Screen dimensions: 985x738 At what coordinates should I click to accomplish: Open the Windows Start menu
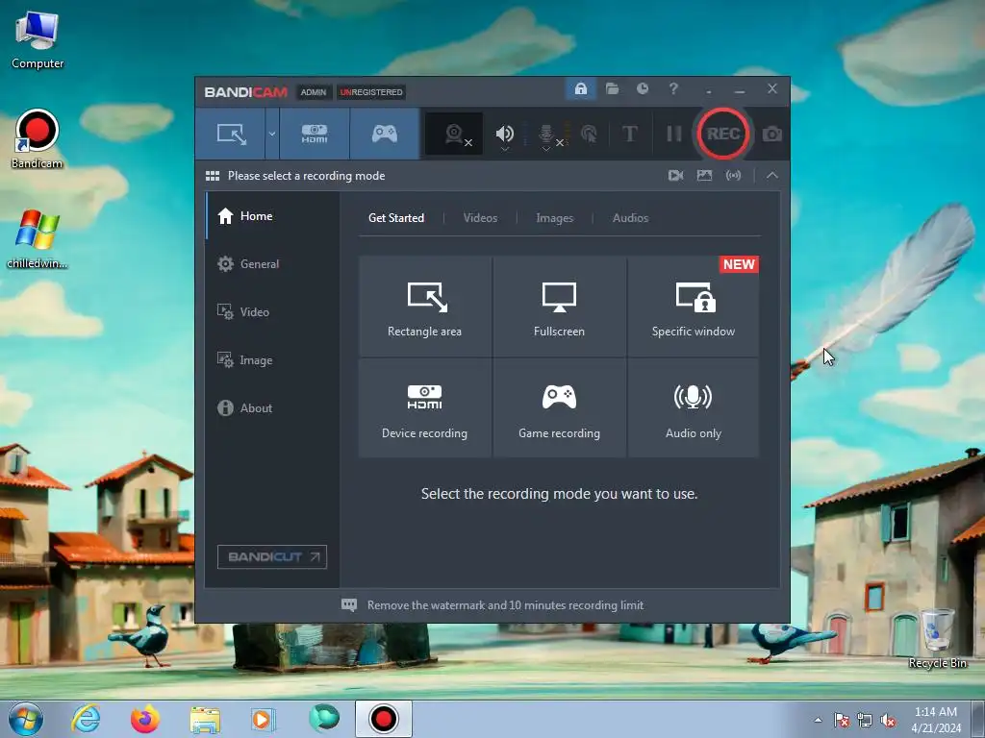coord(26,719)
